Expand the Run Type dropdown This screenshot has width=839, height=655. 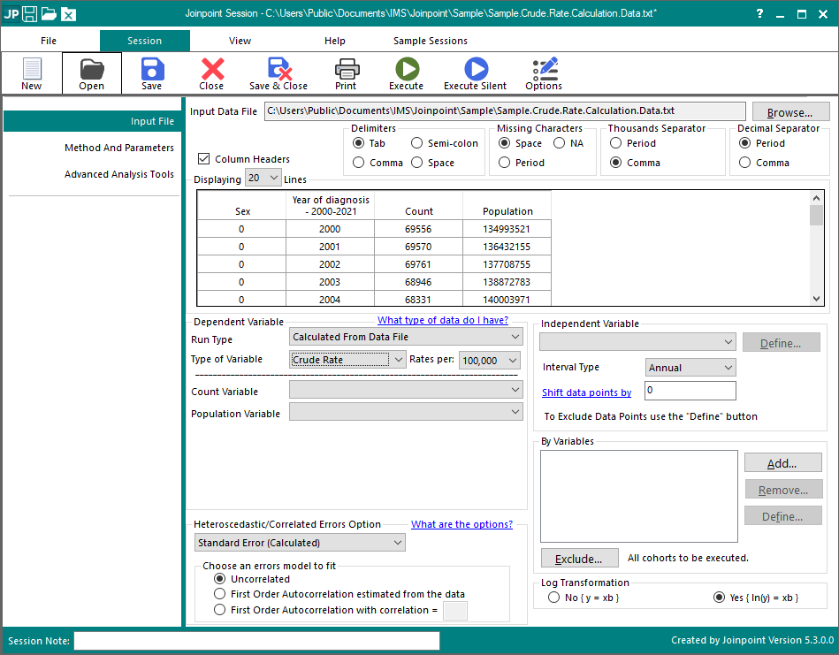click(x=407, y=337)
